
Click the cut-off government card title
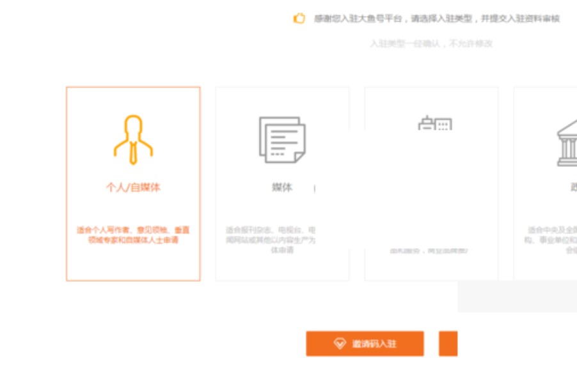[573, 188]
